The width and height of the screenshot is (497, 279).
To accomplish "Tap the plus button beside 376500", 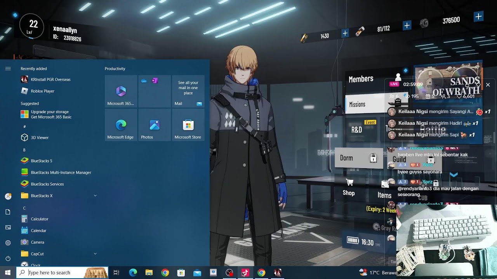I will pyautogui.click(x=478, y=17).
